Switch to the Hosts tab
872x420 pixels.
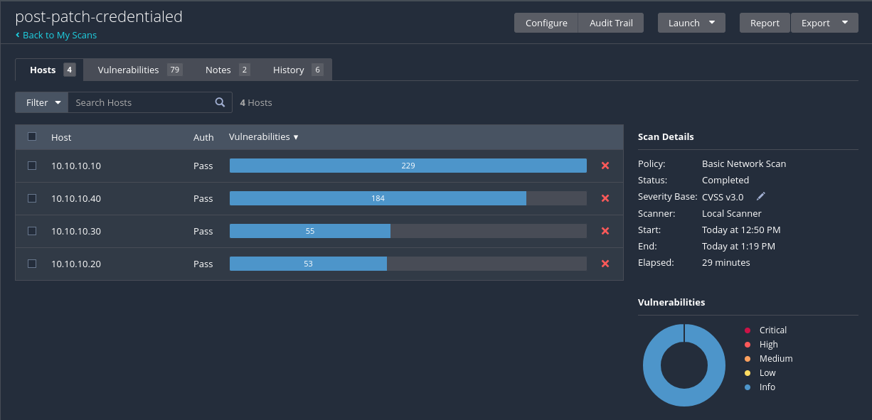point(49,70)
